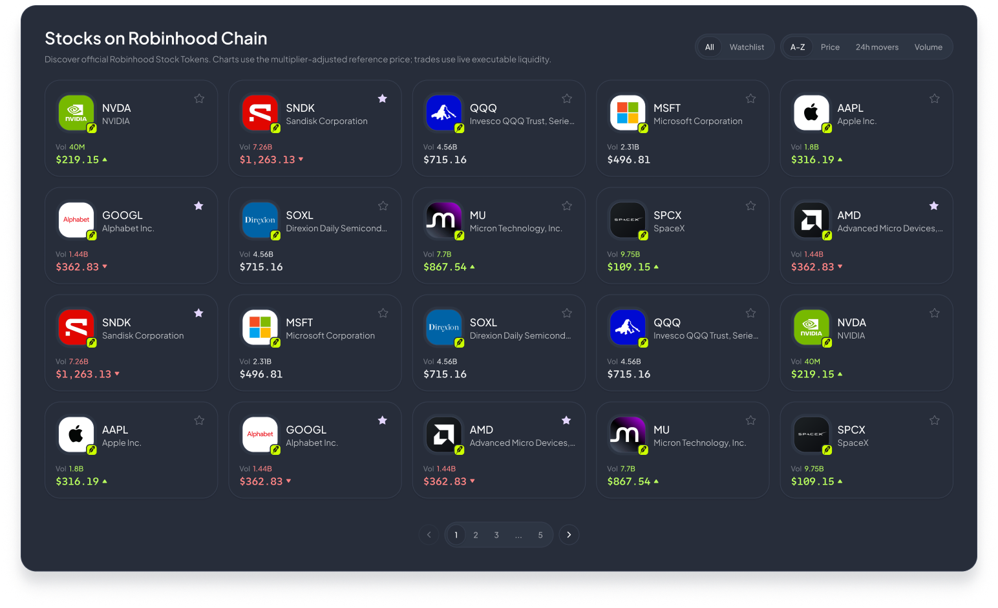The height and width of the screenshot is (608, 998).
Task: Jump to page 5
Action: pyautogui.click(x=540, y=535)
